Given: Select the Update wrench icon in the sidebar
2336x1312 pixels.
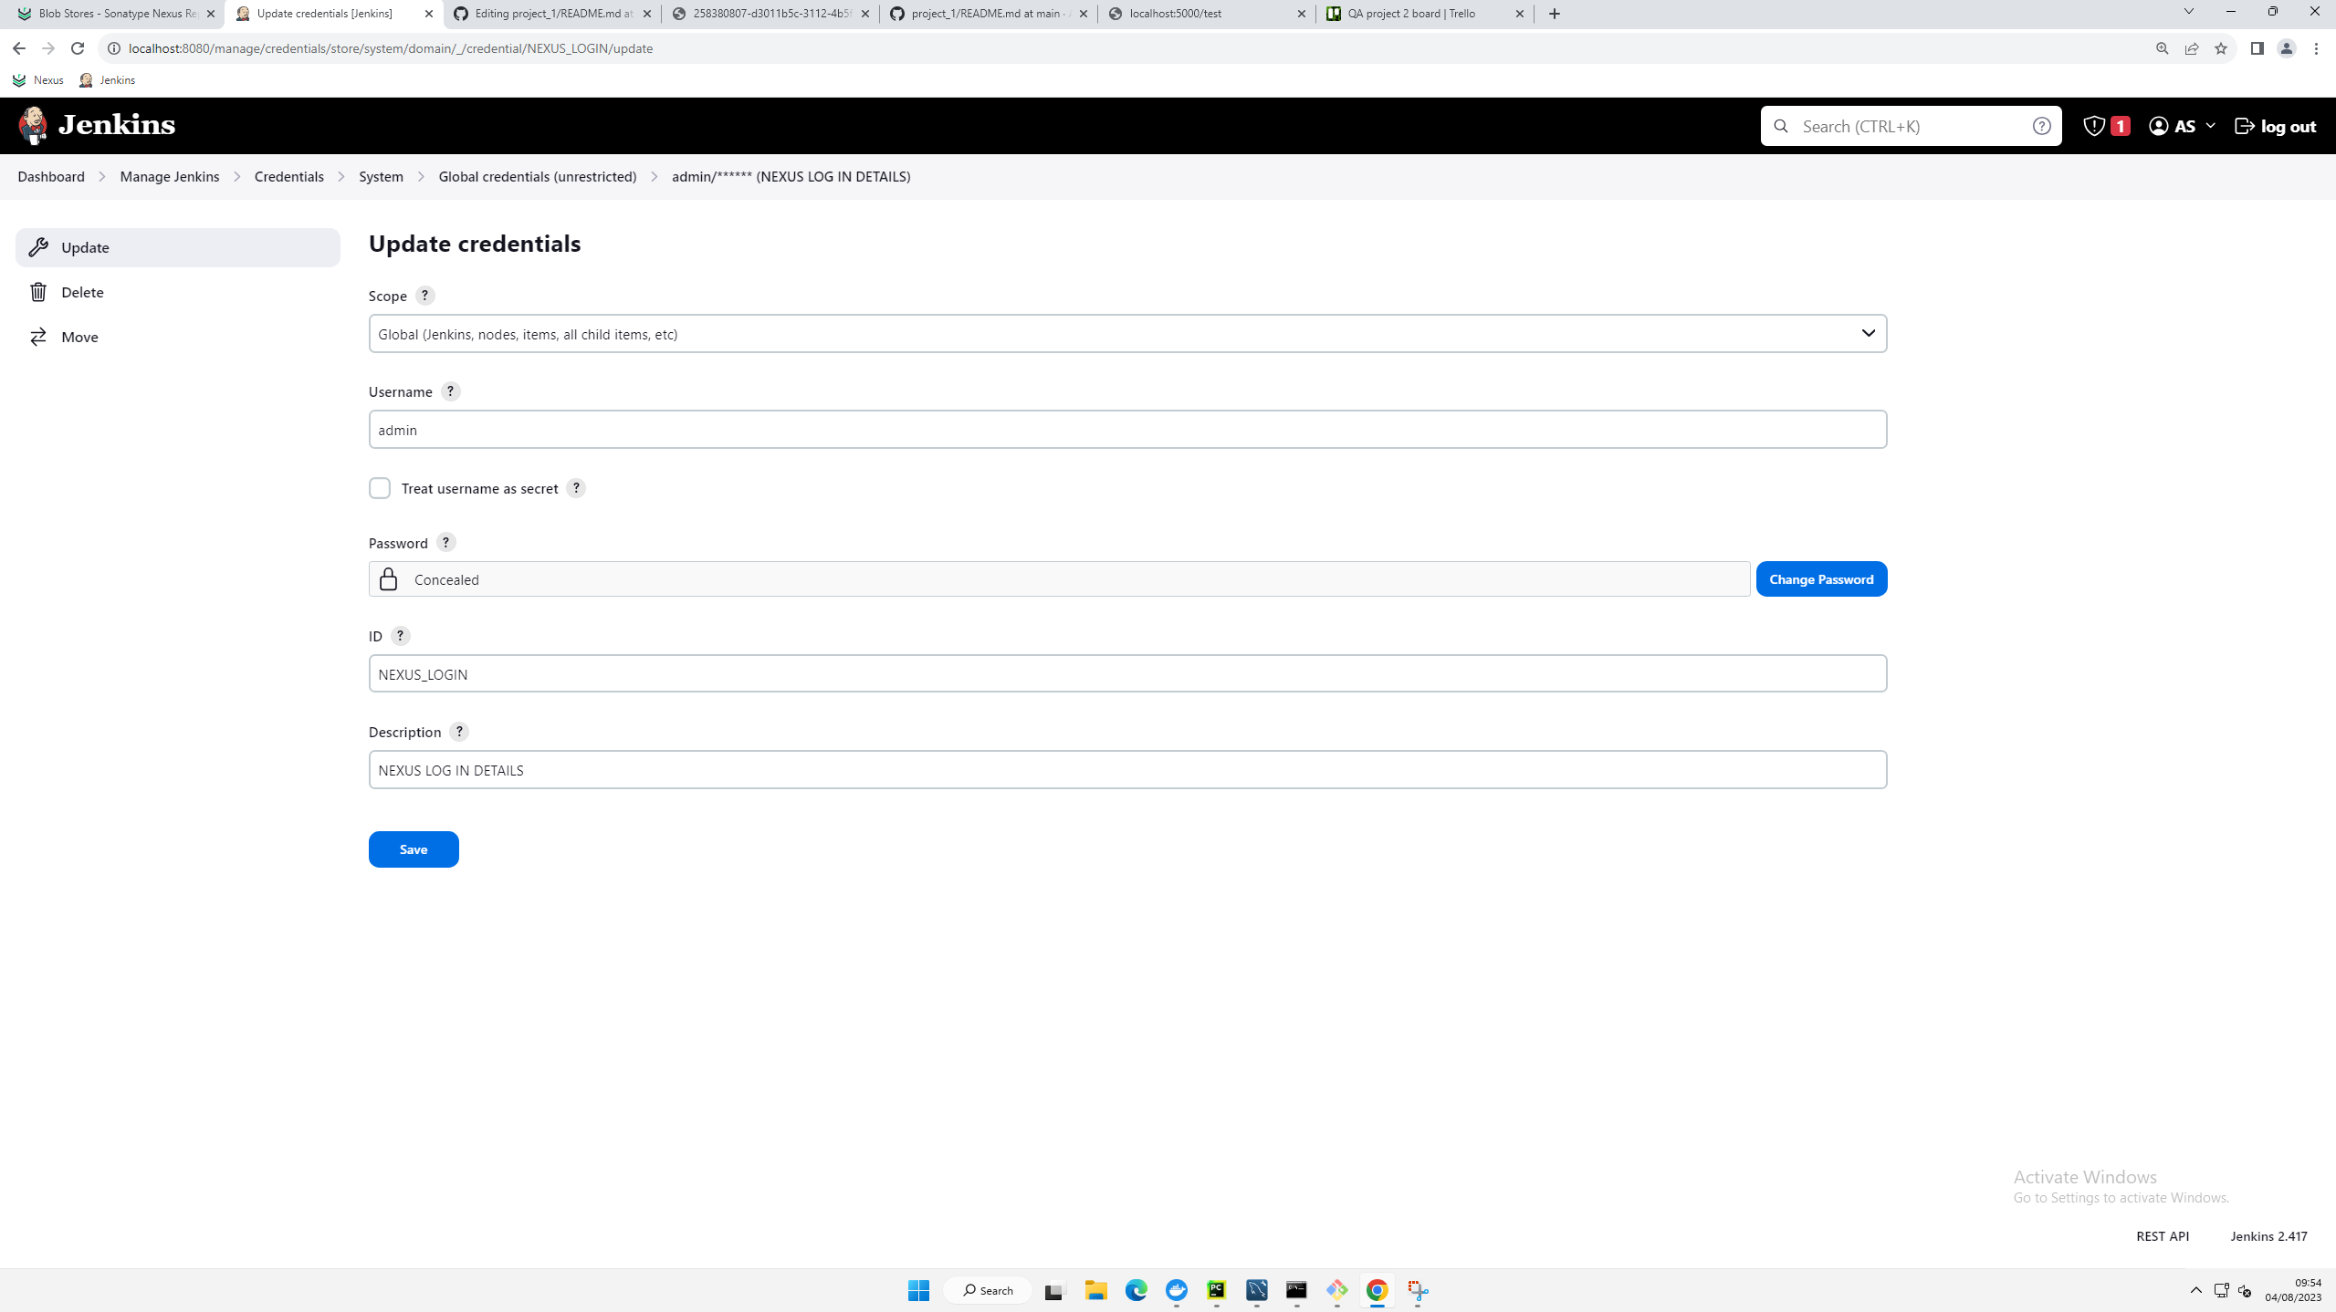Looking at the screenshot, I should point(38,246).
